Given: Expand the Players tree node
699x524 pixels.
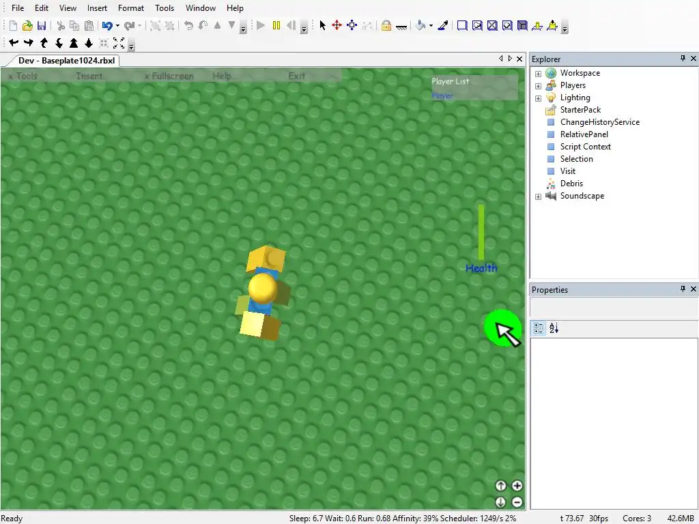Looking at the screenshot, I should coord(538,86).
